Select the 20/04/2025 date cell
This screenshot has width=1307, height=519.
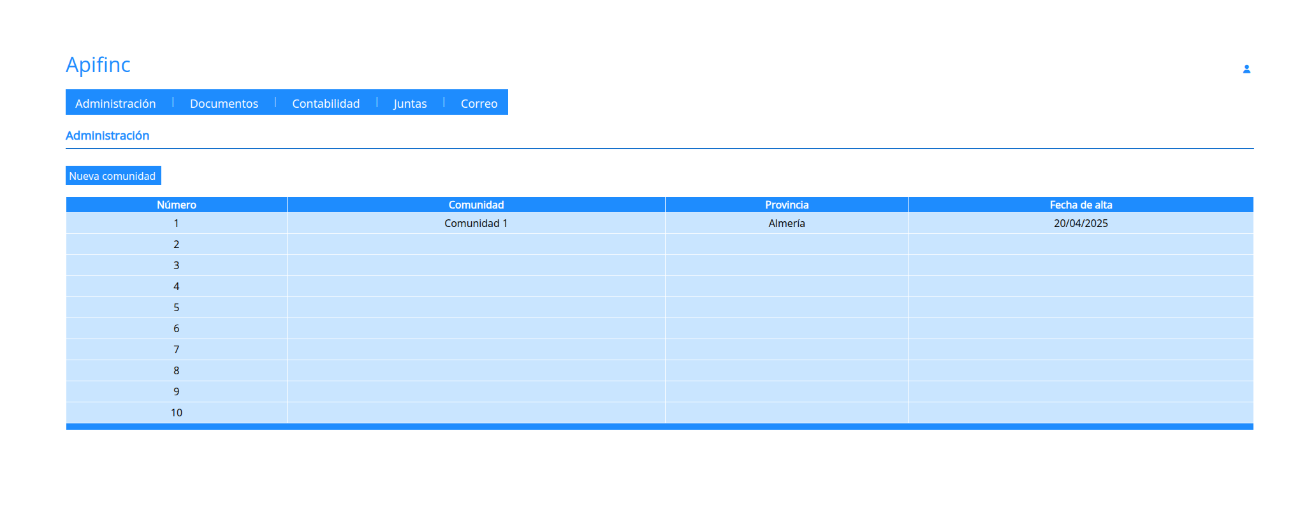coord(1081,223)
